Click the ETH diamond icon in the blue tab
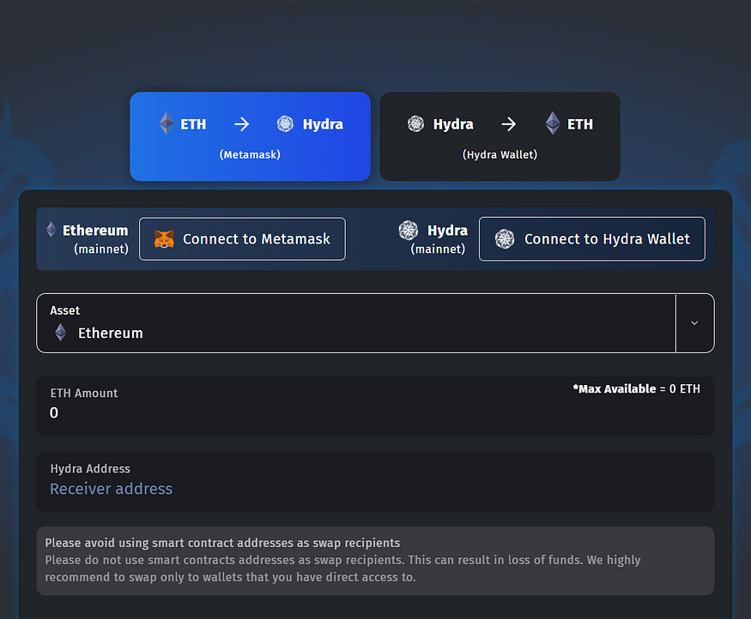Viewport: 751px width, 619px height. click(x=167, y=123)
